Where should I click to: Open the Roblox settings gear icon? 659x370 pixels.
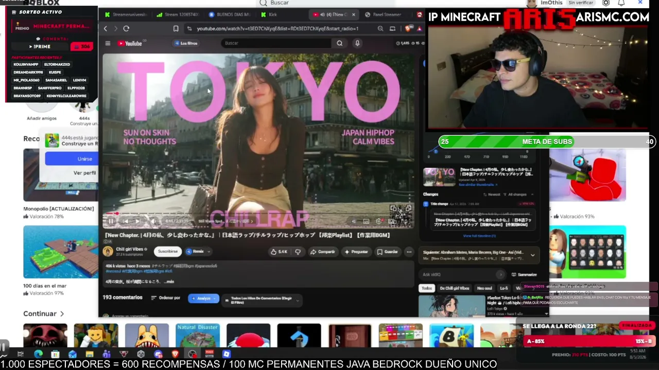606,3
